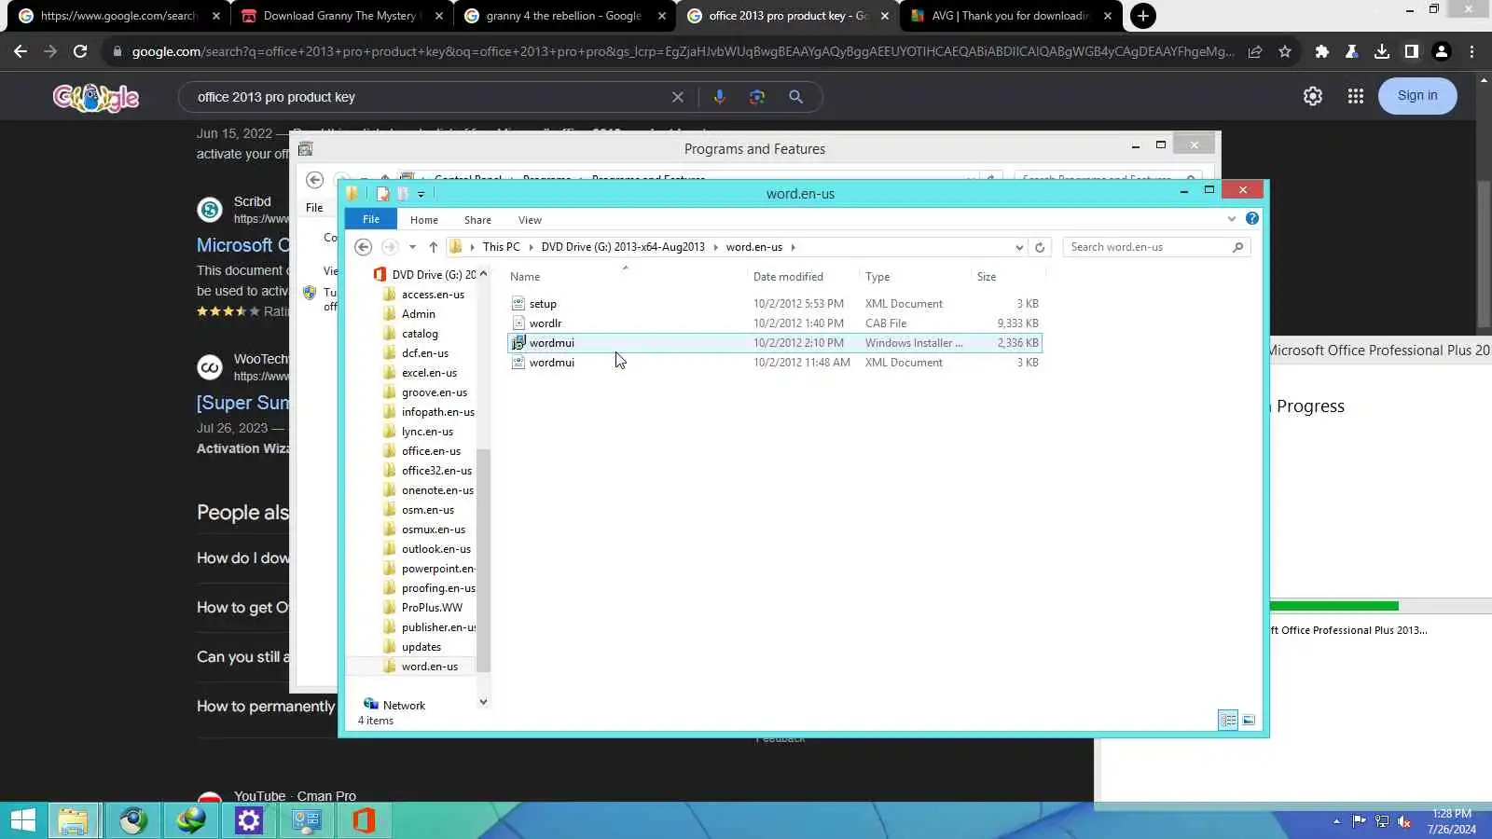
Task: Open the Chrome Labs flask icon
Action: pyautogui.click(x=1351, y=52)
